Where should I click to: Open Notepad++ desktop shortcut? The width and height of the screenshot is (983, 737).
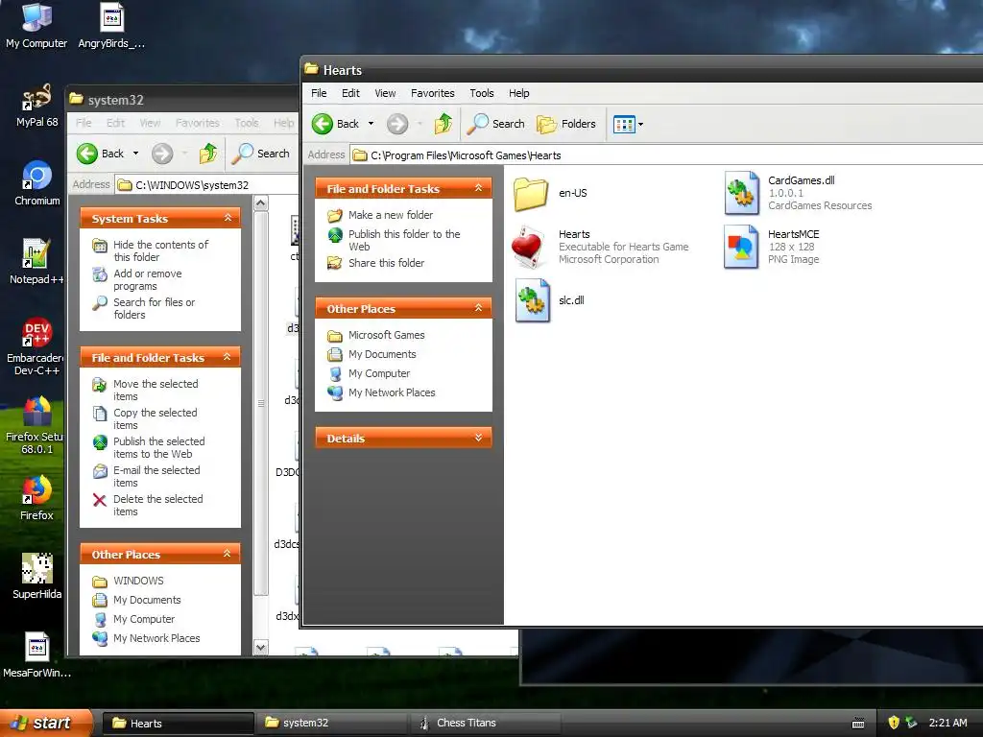coord(36,253)
